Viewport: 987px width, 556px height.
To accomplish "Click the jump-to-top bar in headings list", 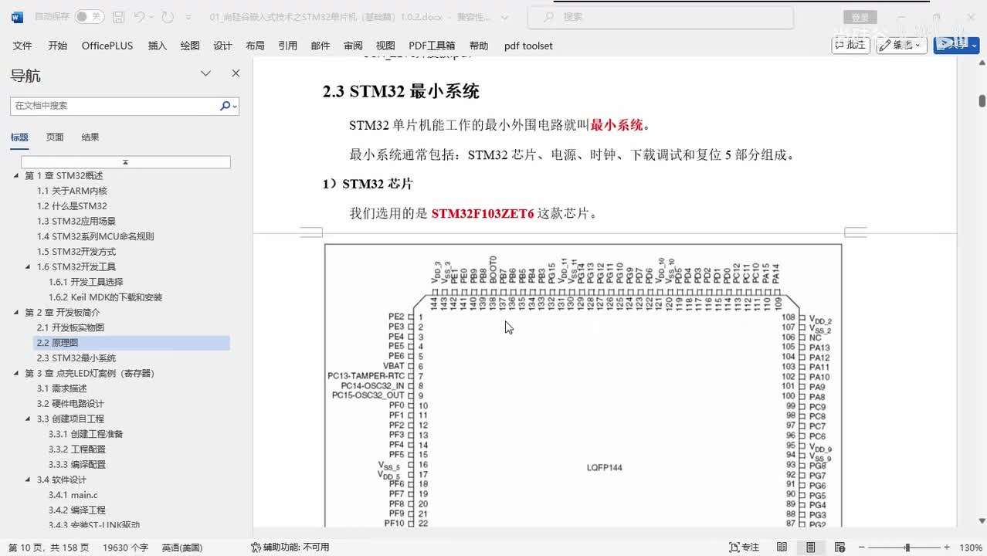I will pyautogui.click(x=125, y=162).
